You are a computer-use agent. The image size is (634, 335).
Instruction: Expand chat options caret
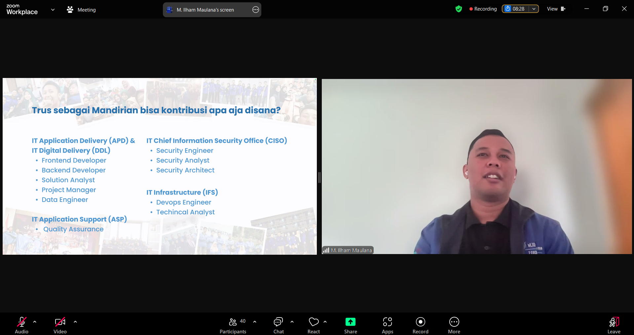coord(292,321)
